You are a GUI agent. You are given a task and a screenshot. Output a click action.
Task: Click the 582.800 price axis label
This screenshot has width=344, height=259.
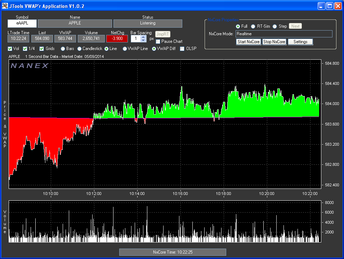332,164
